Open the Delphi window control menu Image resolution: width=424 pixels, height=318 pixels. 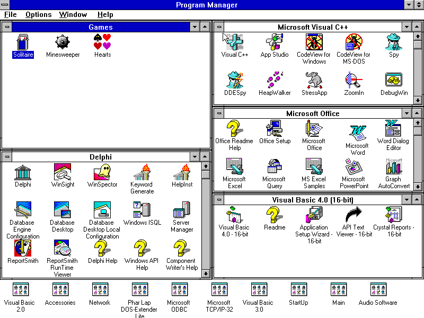coord(7,156)
